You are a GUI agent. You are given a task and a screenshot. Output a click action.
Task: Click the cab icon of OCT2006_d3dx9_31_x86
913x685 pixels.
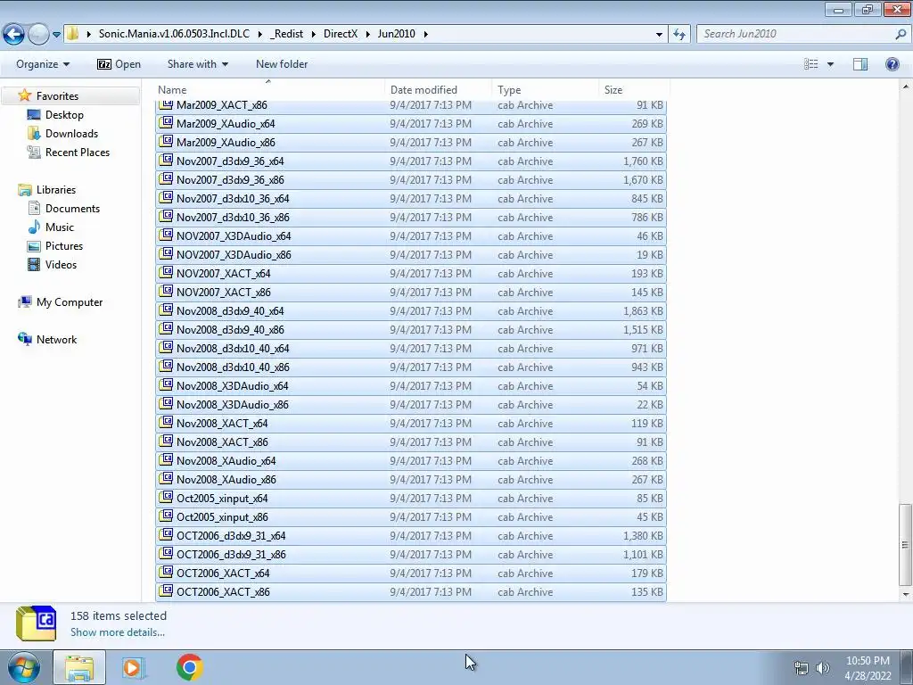click(x=167, y=553)
